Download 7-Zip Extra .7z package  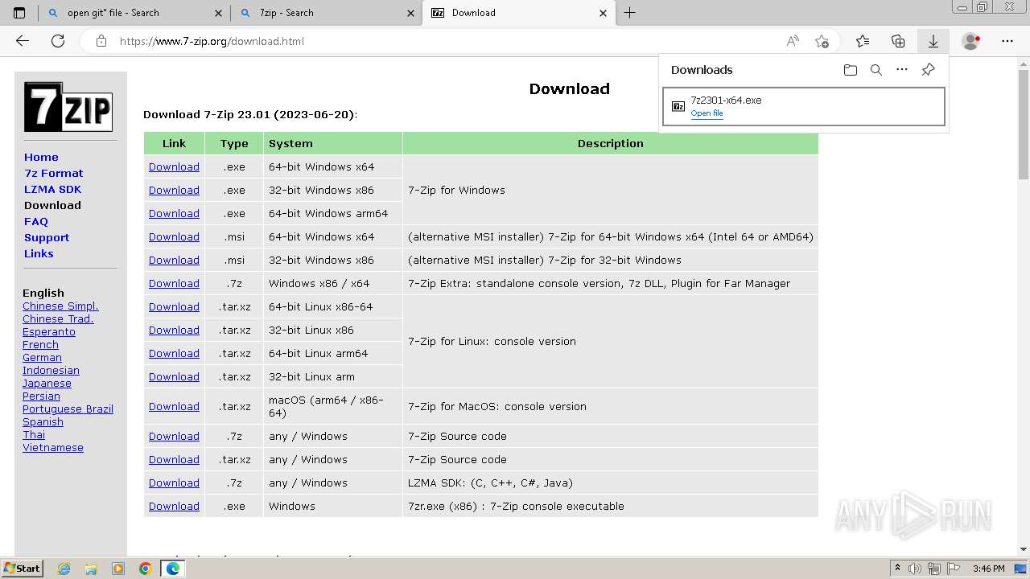click(174, 283)
